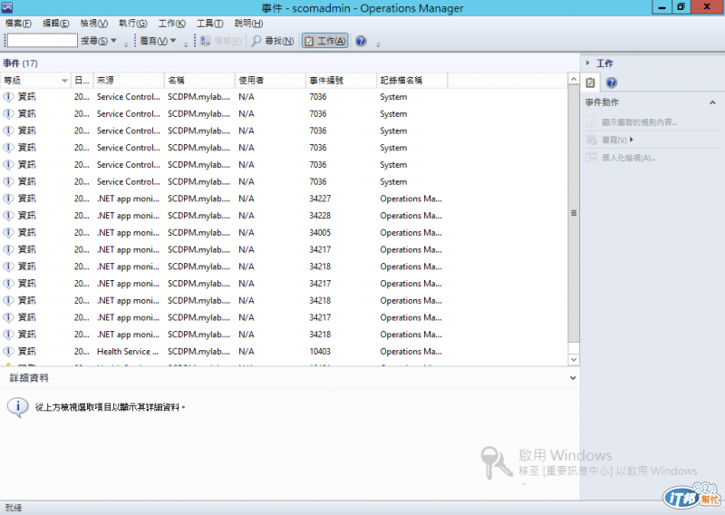Open the 覆寫(V) action submenu

click(x=609, y=140)
